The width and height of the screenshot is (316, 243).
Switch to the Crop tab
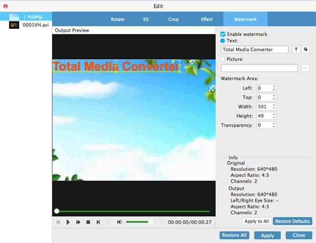(x=173, y=19)
